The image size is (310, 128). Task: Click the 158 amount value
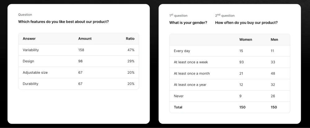[81, 50]
